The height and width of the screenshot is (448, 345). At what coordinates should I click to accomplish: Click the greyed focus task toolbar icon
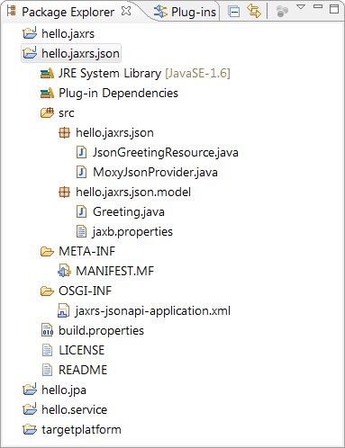coord(282,12)
